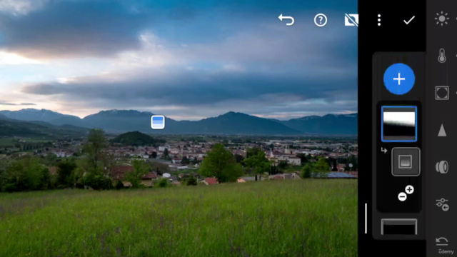The width and height of the screenshot is (457, 257).
Task: Add a new mask with blue plus
Action: 399,79
